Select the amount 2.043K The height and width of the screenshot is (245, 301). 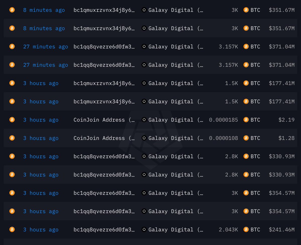(x=228, y=230)
